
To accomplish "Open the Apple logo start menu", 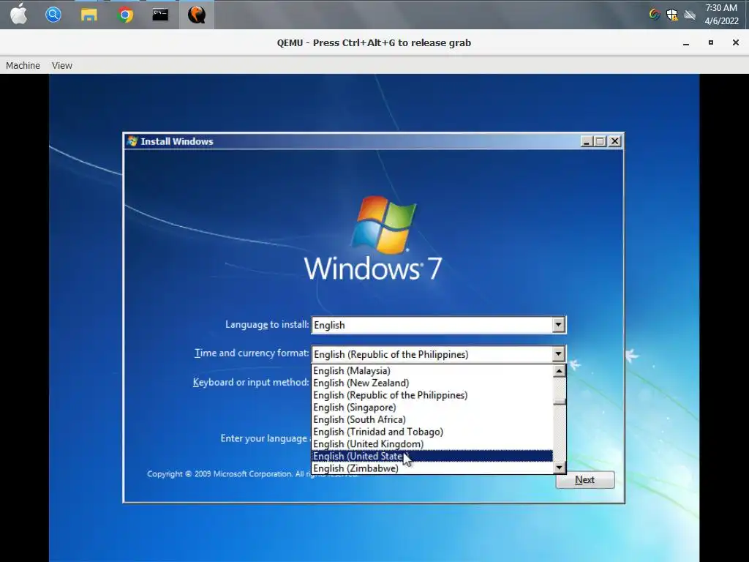I will coord(18,15).
